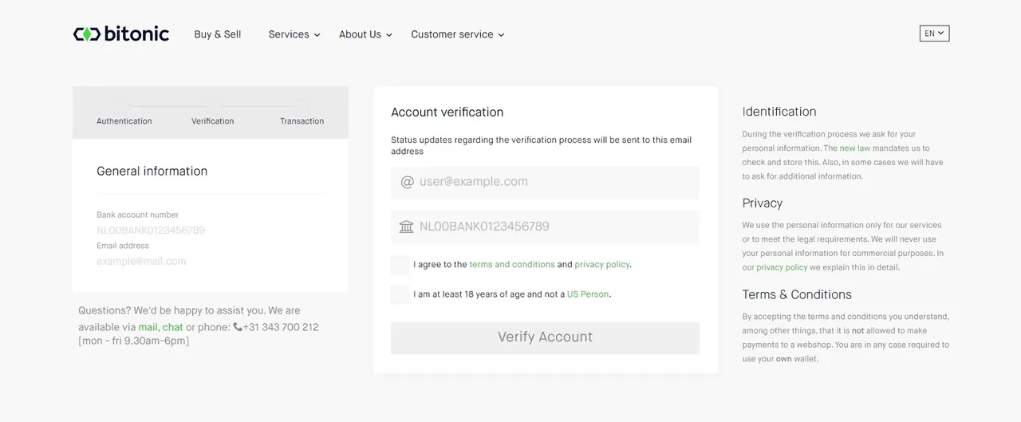Tick the terms and conditions agreement checkbox
This screenshot has height=422, width=1021.
(400, 265)
